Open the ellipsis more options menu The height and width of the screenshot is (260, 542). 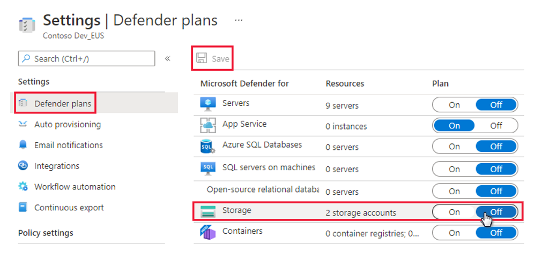(x=239, y=20)
